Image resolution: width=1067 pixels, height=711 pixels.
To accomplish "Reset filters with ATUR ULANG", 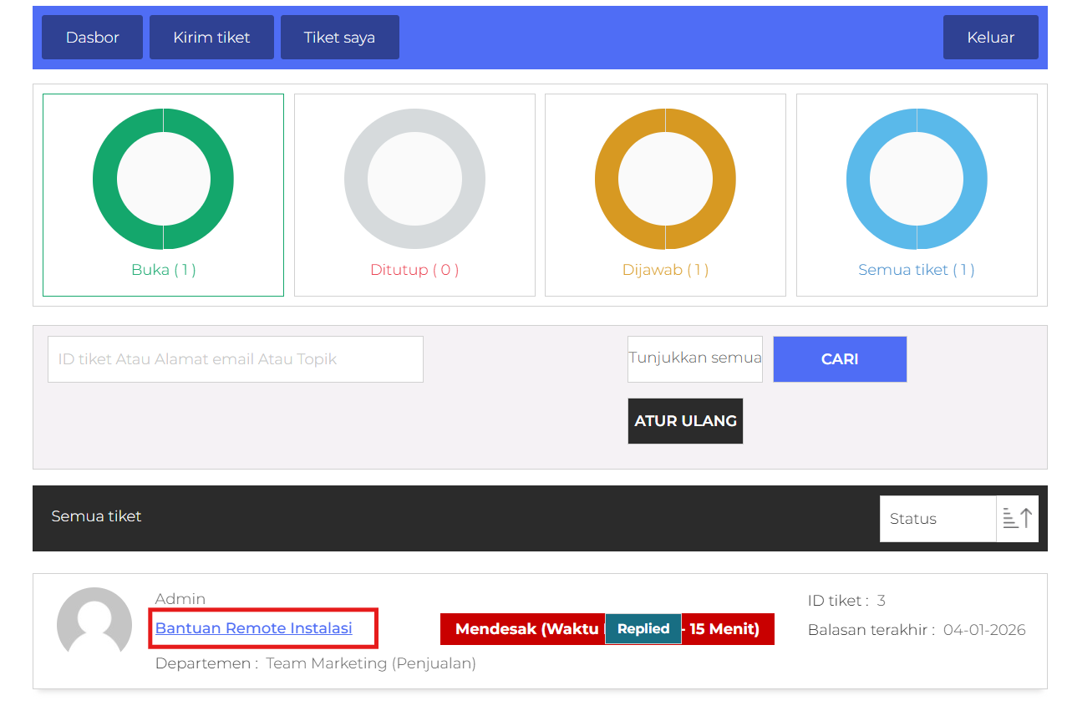I will coord(685,421).
